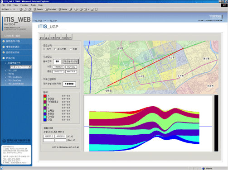This screenshot has height=170, width=228.
Task: Open the File menu
Action: pos(3,5)
